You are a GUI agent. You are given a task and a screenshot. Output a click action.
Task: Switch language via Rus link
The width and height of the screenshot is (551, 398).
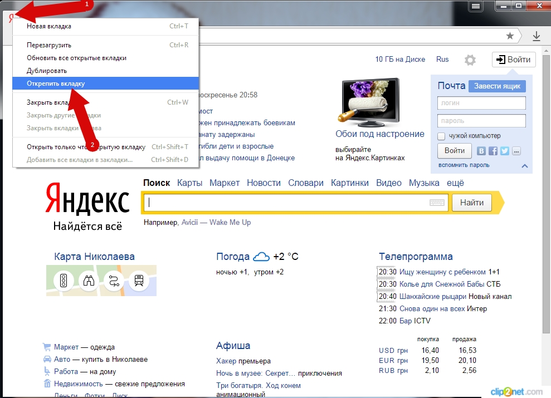[x=442, y=60]
